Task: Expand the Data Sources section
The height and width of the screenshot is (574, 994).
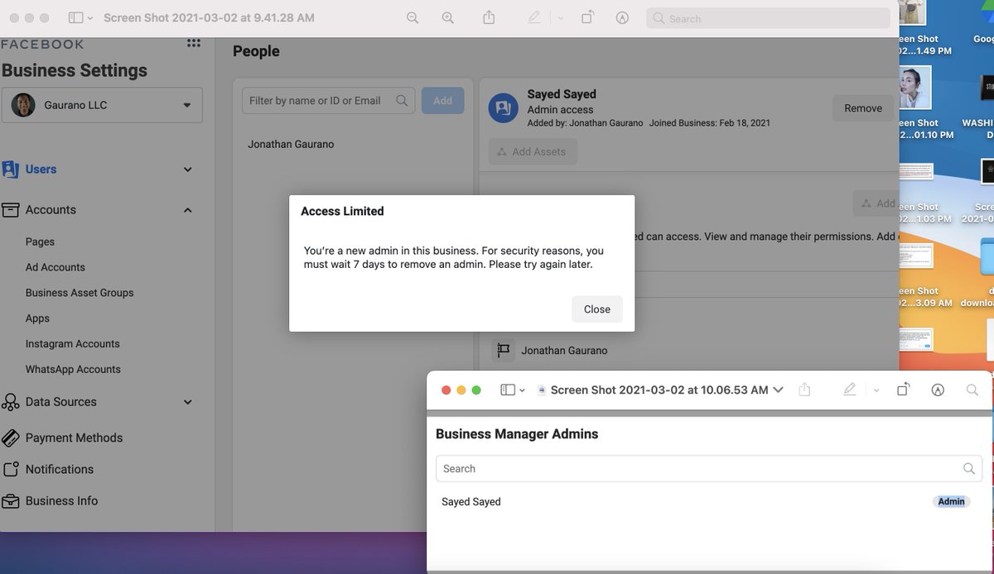Action: pyautogui.click(x=188, y=402)
